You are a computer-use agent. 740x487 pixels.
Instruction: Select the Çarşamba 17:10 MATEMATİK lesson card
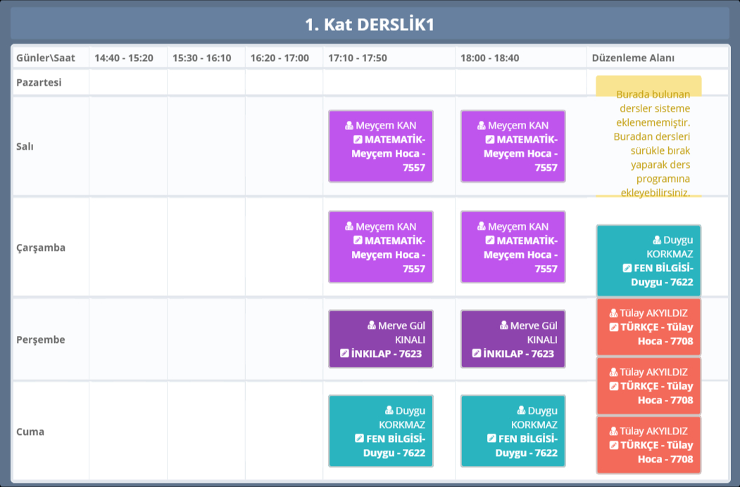[381, 247]
